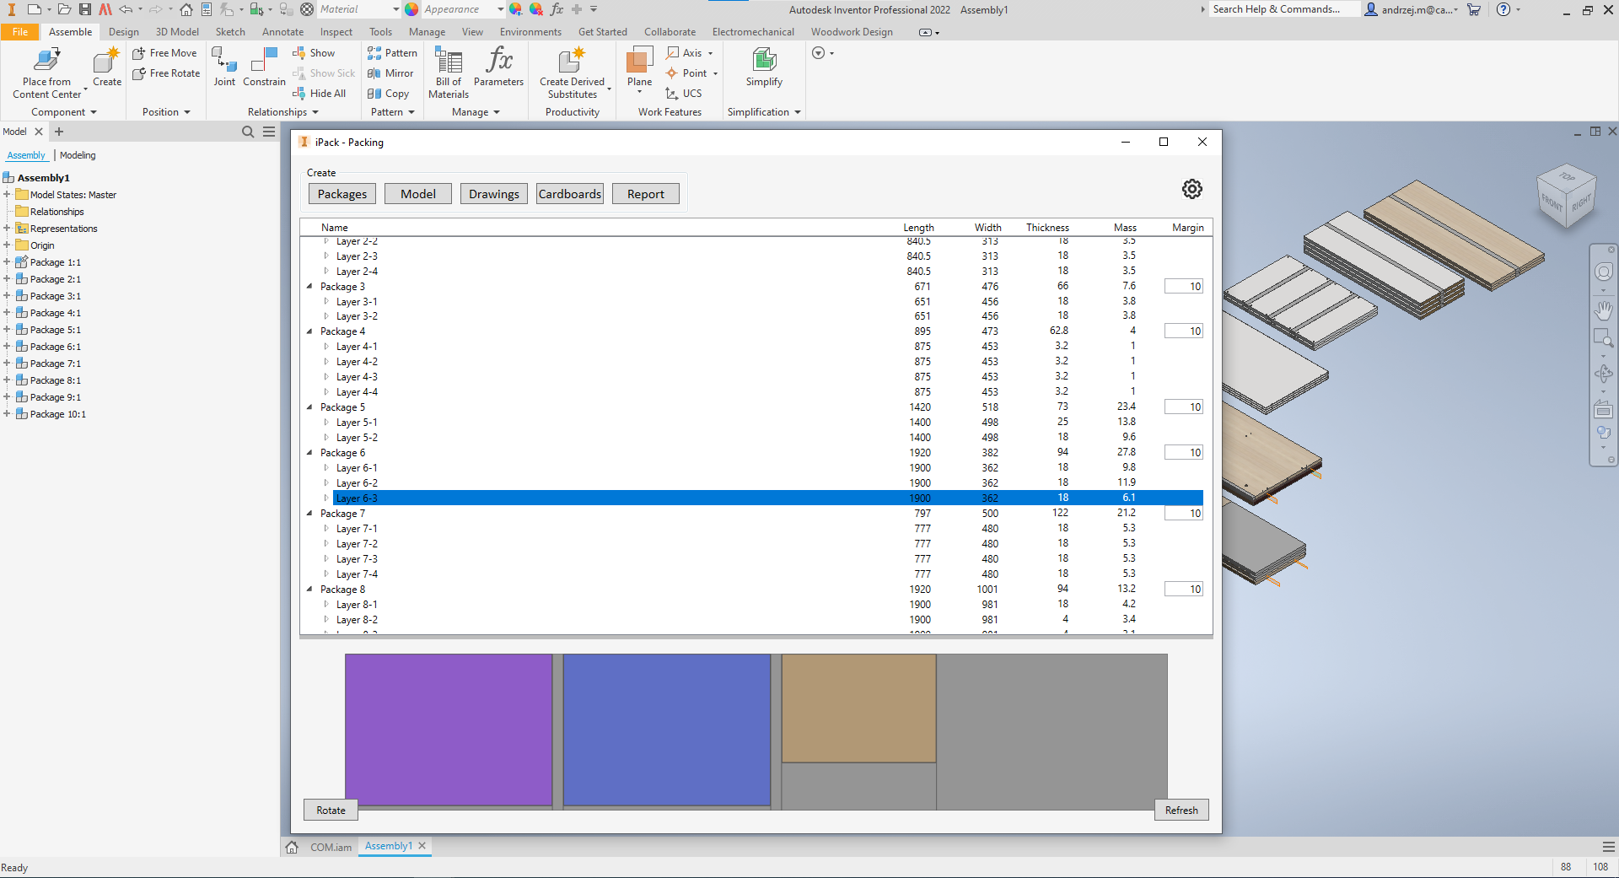
Task: Open the Appearance dropdown
Action: coord(500,9)
